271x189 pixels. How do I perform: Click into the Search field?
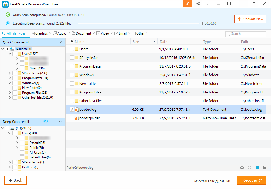coord(246,34)
